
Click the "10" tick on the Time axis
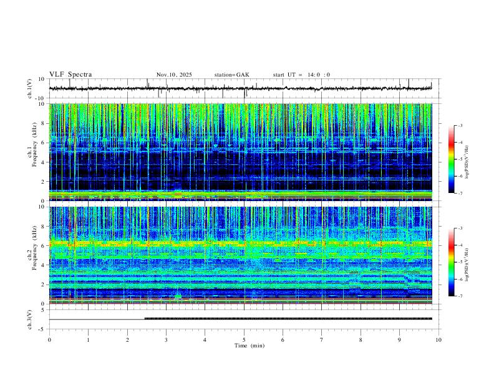438,340
